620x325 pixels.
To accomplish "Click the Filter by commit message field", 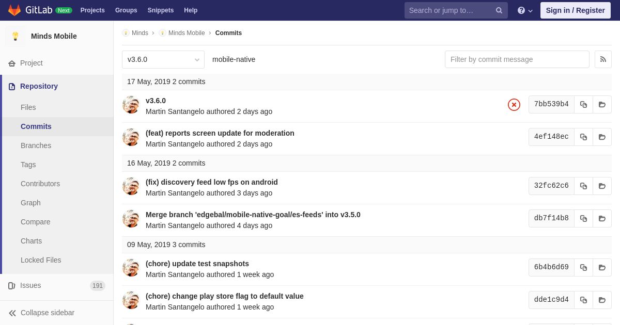I will click(x=517, y=59).
